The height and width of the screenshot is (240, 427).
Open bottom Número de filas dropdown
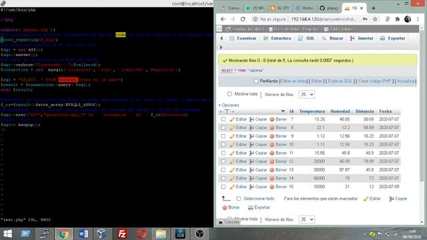point(307,219)
